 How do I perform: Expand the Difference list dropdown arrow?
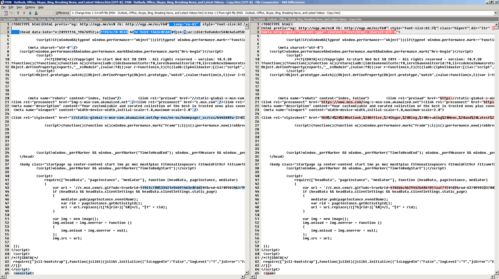[495, 13]
